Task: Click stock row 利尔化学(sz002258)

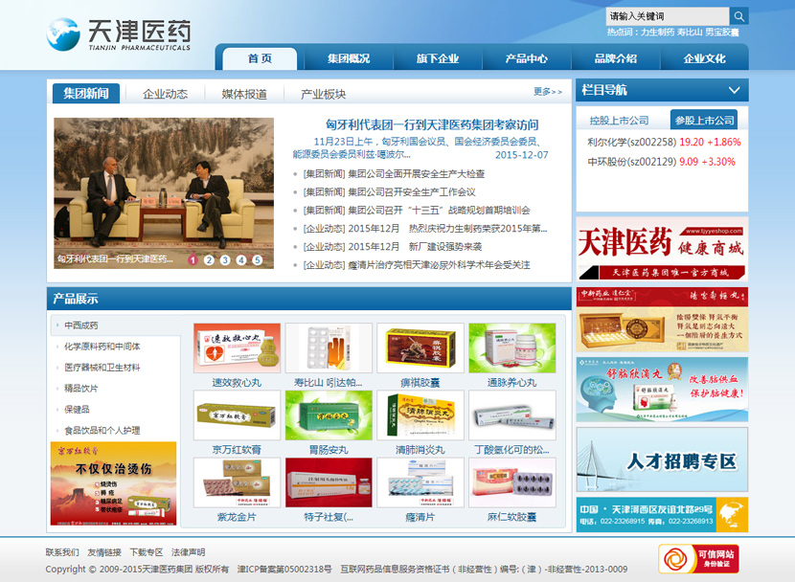Action: (664, 142)
